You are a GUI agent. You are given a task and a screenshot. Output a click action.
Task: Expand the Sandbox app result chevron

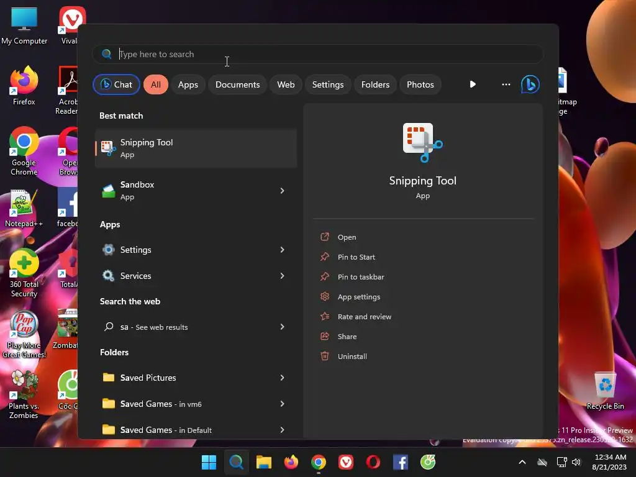click(282, 191)
